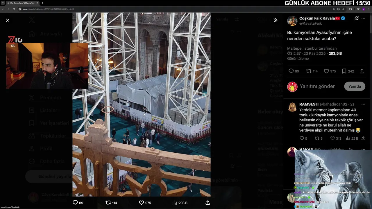Click the x.com URL address bar
Viewport: 372px width, 209px height.
174,9
